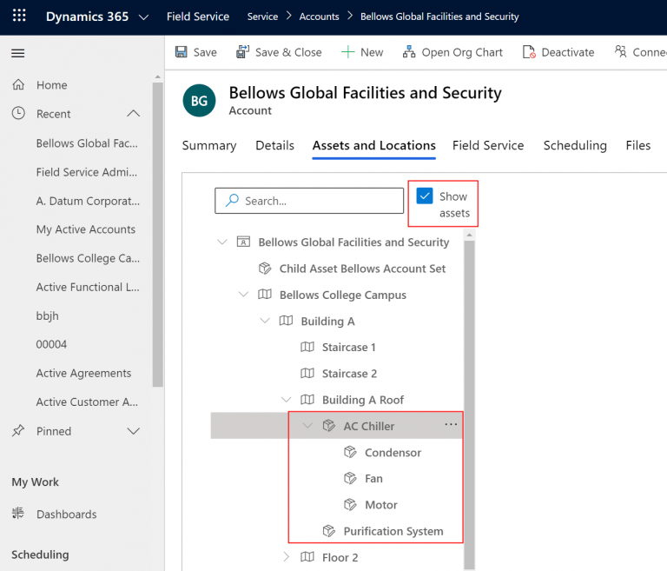The height and width of the screenshot is (571, 667).
Task: Open recent item My Active Accounts
Action: coord(85,229)
